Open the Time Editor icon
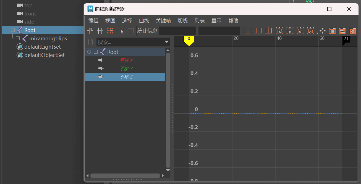 352,31
